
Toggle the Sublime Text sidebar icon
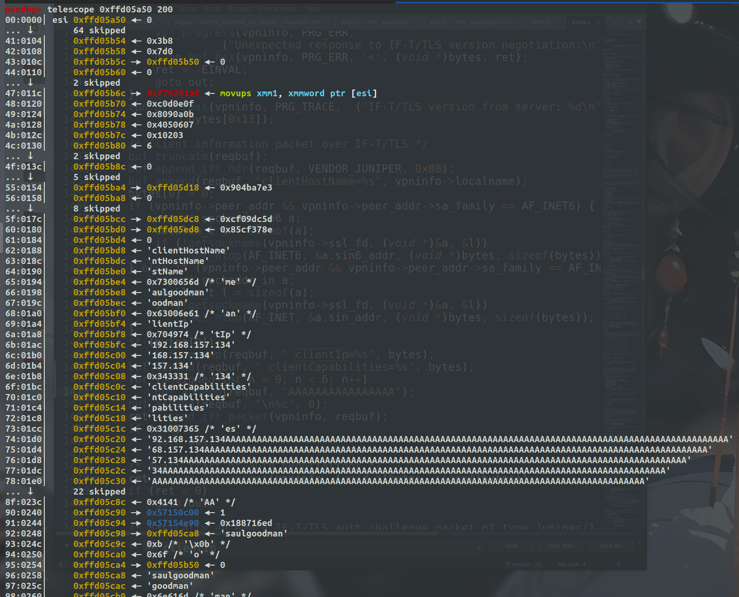pyautogui.click(x=62, y=565)
